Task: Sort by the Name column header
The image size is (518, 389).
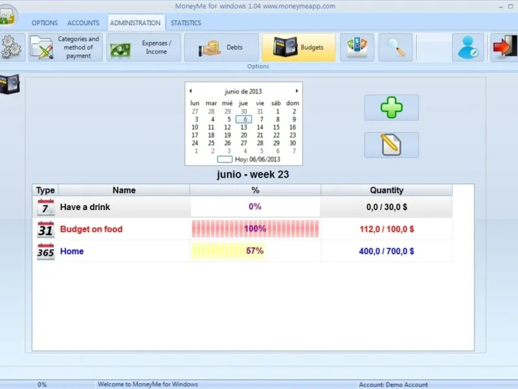Action: tap(124, 190)
